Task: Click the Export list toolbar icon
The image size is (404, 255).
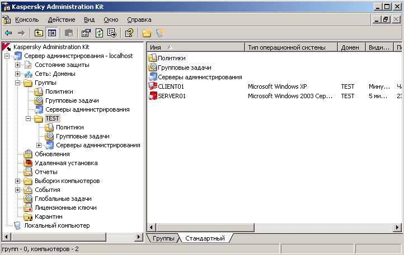Action: [x=112, y=33]
